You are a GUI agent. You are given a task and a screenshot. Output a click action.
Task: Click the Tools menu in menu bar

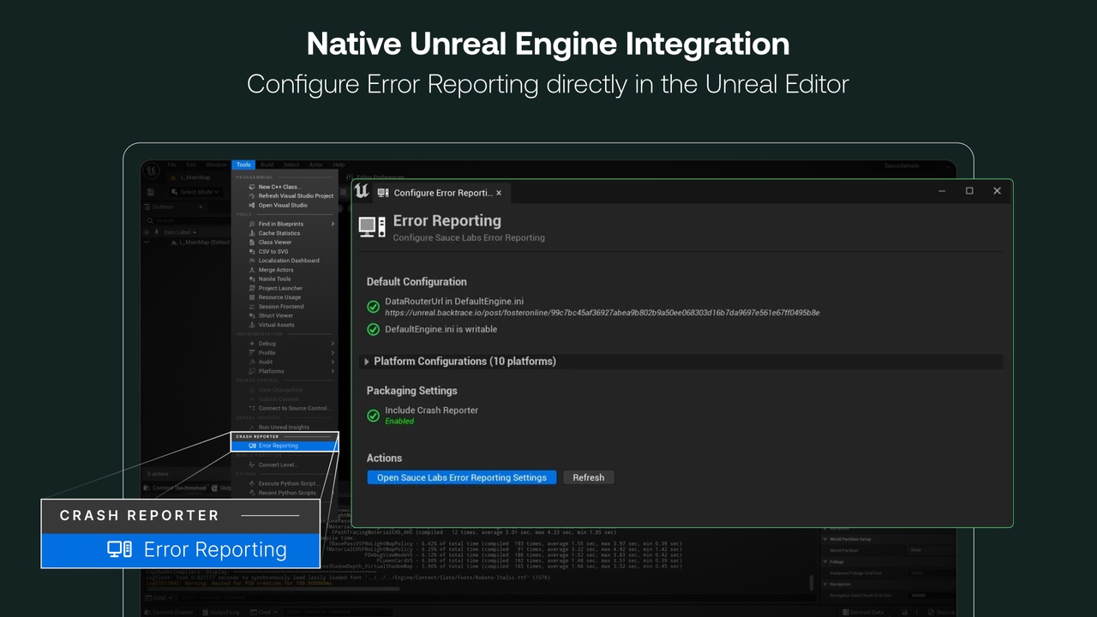point(243,165)
